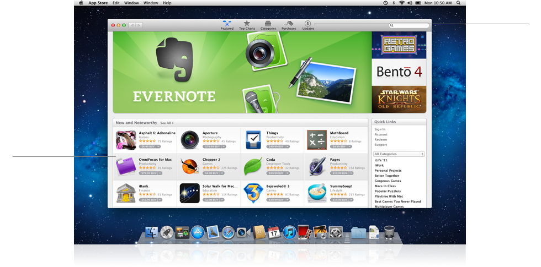Open the Retro Games promo tile
Screen dimensions: 541x267
[x=399, y=45]
